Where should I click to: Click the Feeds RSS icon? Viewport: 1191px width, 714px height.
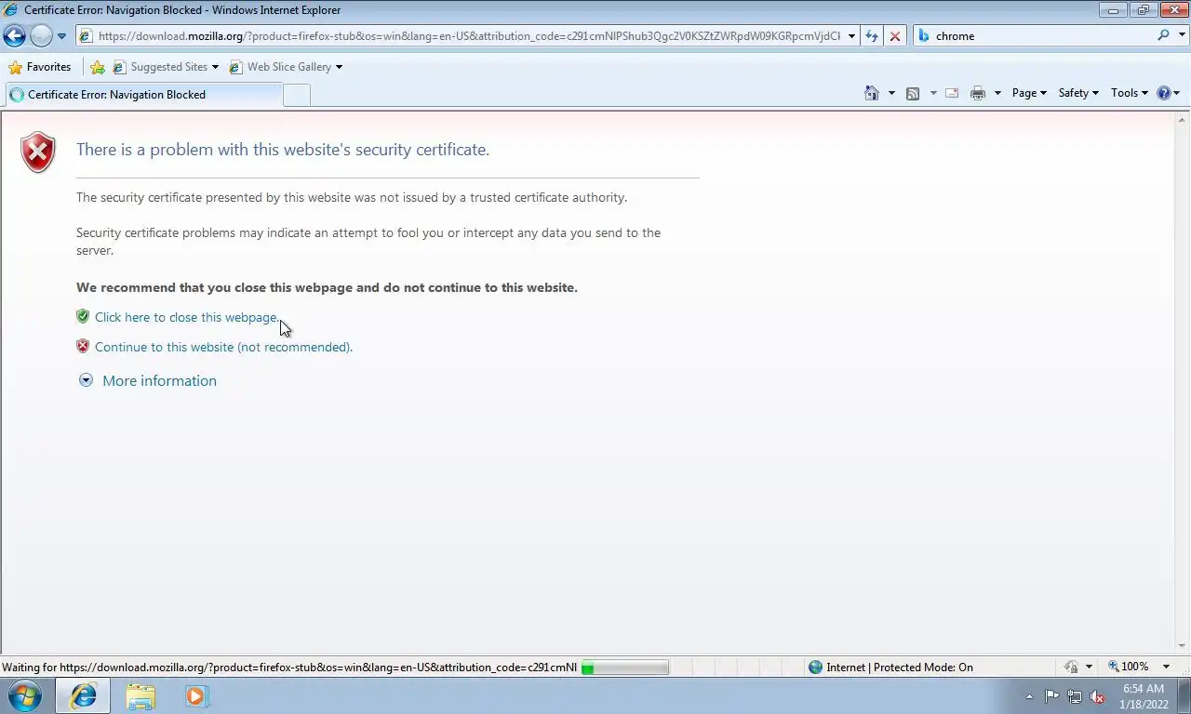(x=913, y=93)
